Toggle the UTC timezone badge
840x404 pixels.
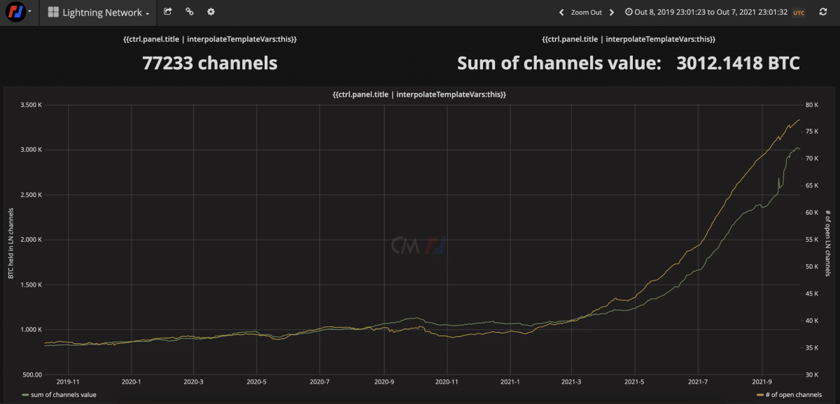point(798,13)
